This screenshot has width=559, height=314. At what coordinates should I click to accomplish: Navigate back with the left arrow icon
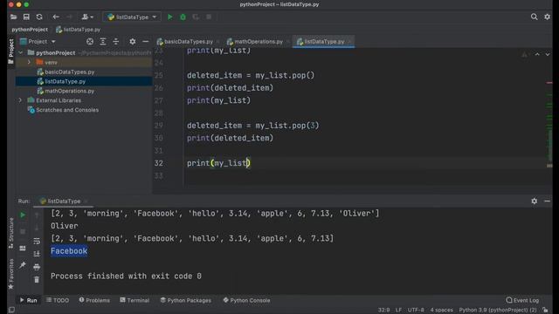pyautogui.click(x=56, y=17)
